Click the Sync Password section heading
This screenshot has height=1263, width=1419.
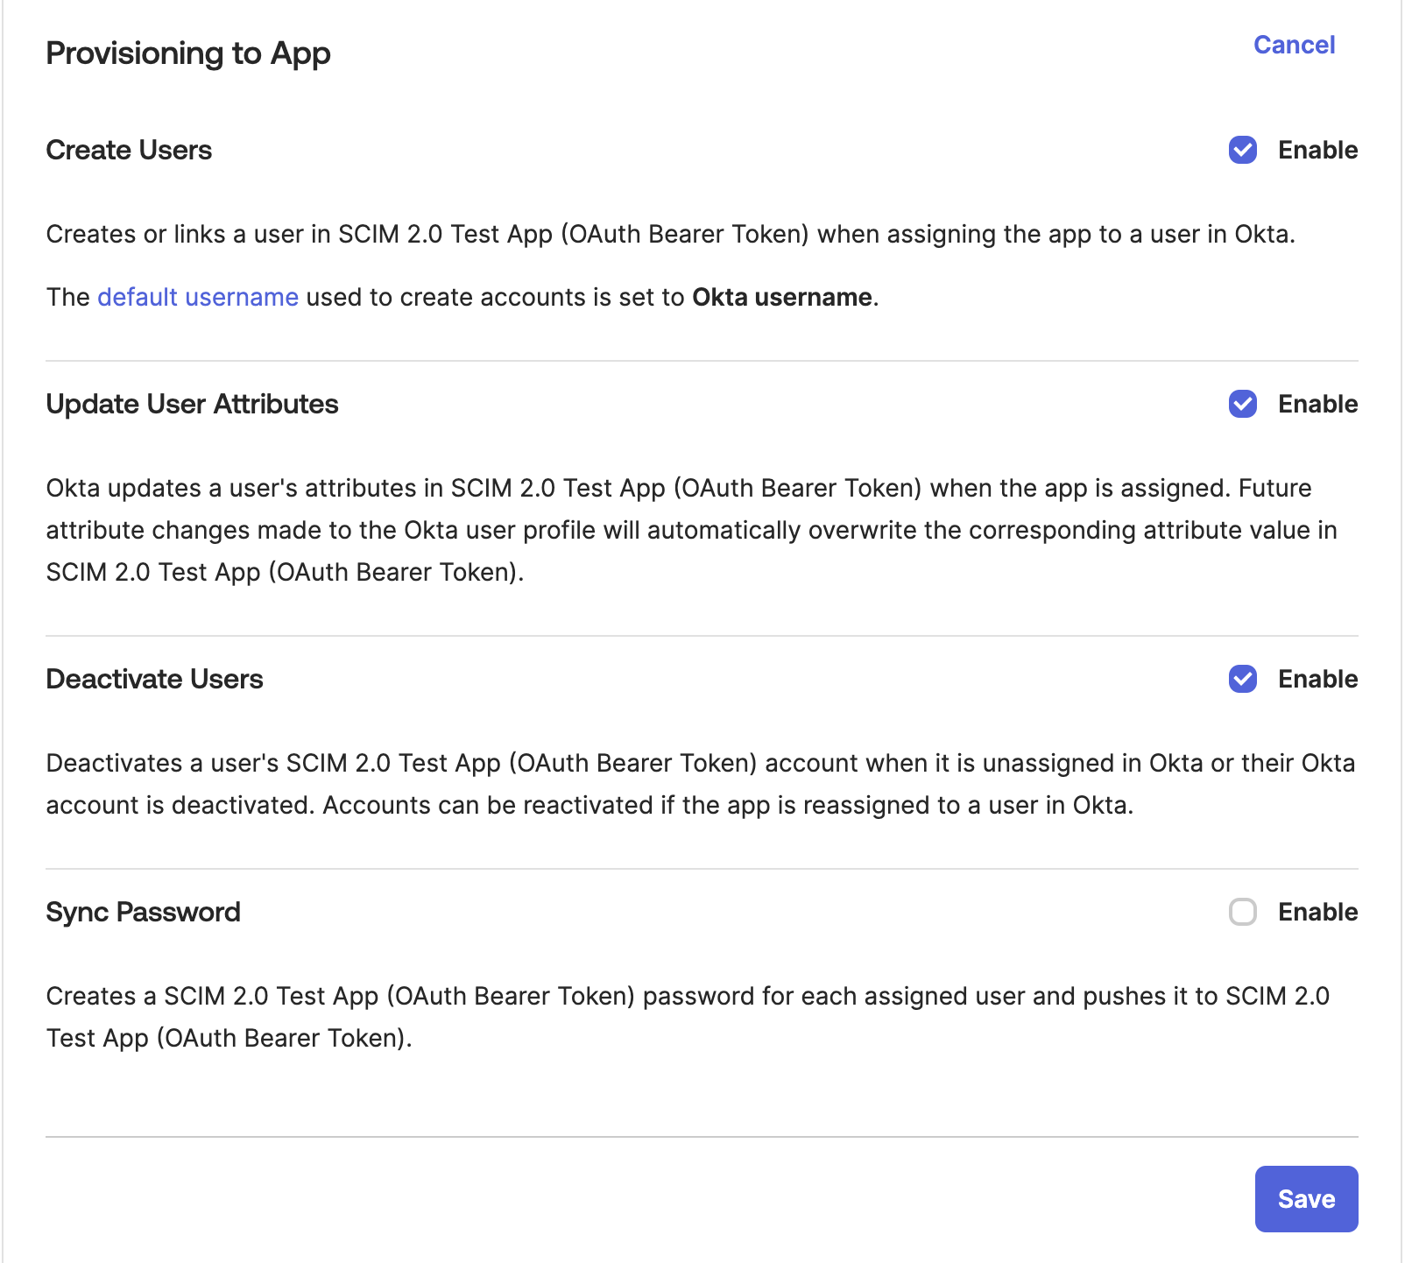point(143,913)
